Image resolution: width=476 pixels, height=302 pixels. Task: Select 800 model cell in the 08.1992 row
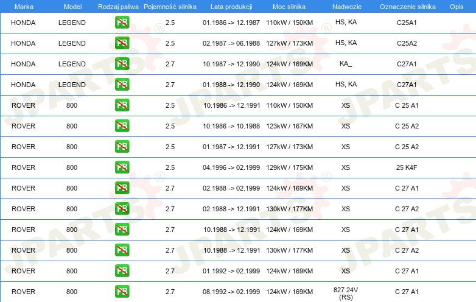click(x=72, y=292)
